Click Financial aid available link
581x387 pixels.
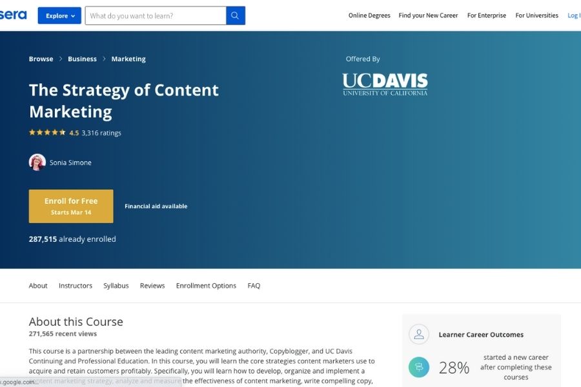coord(156,206)
